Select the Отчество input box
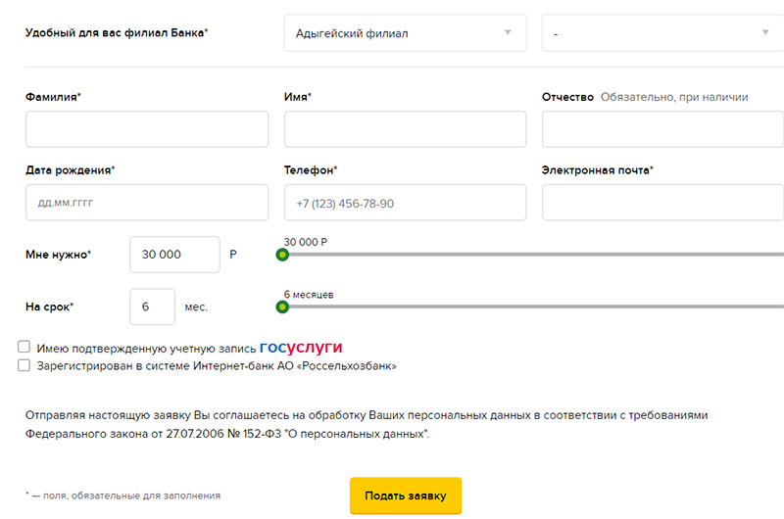Image resolution: width=784 pixels, height=519 pixels. click(x=662, y=129)
